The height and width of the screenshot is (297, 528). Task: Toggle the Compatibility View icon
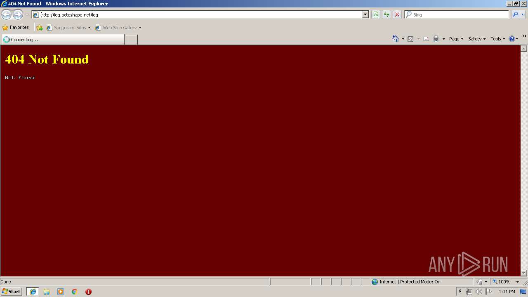(x=376, y=14)
